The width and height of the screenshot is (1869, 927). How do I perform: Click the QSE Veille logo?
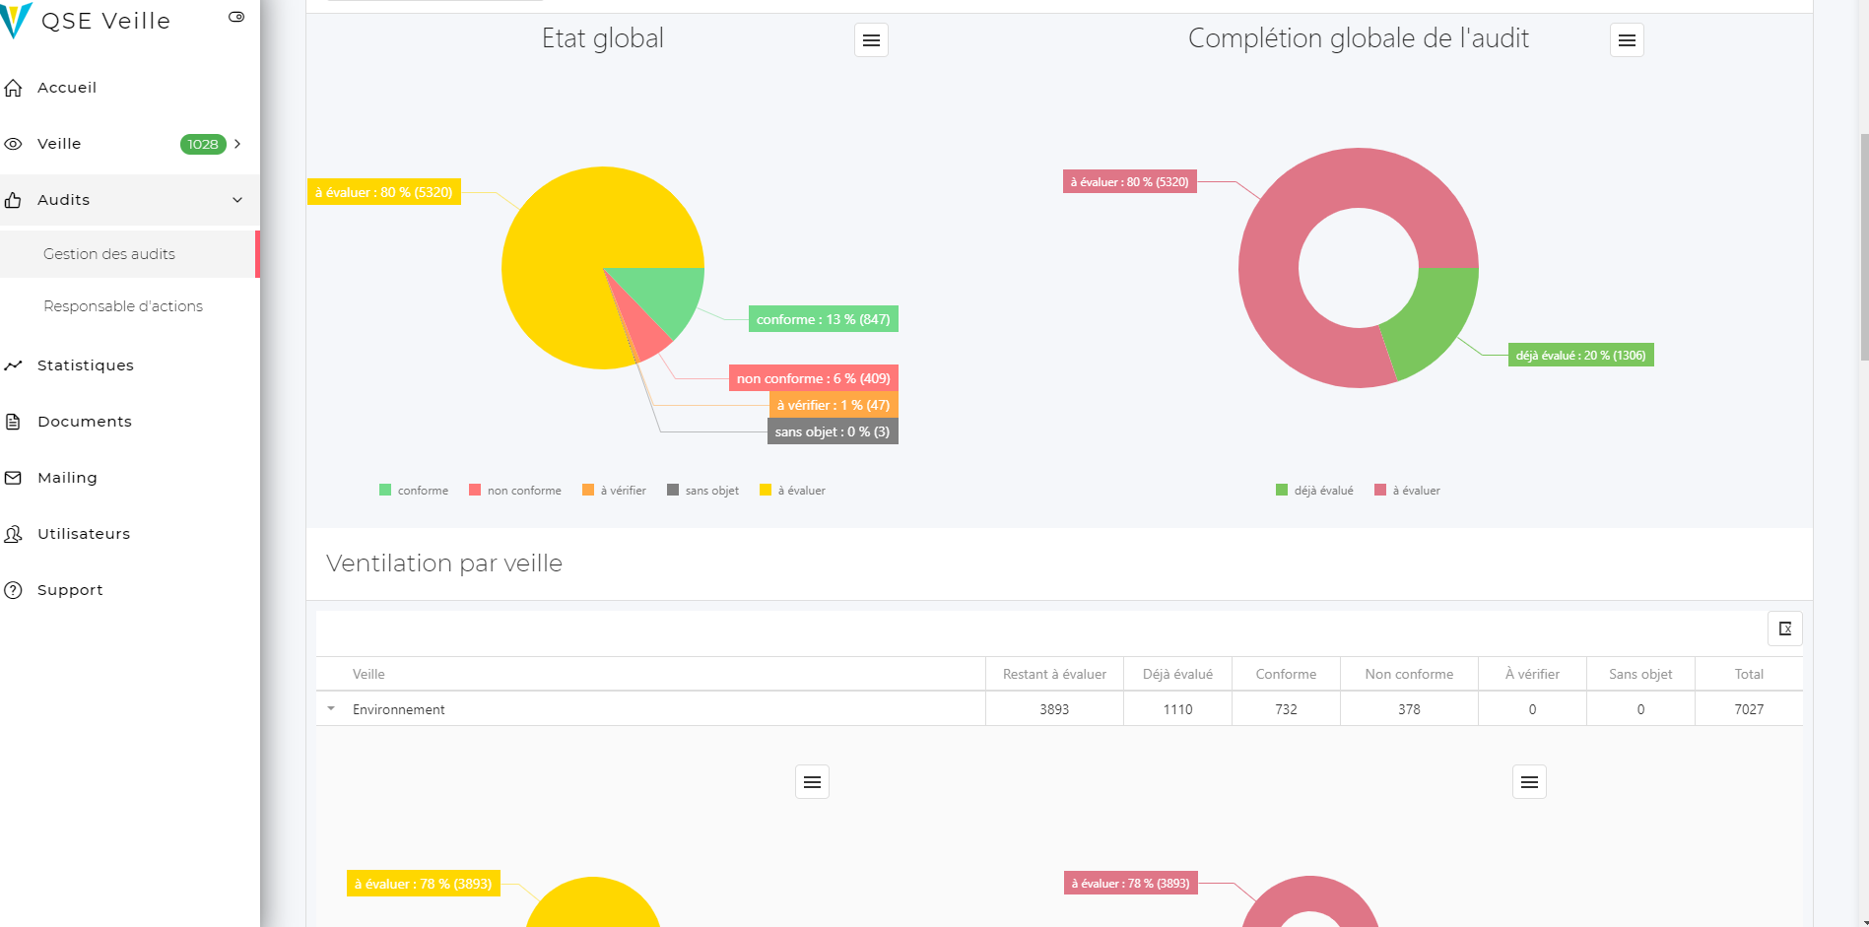pyautogui.click(x=86, y=21)
